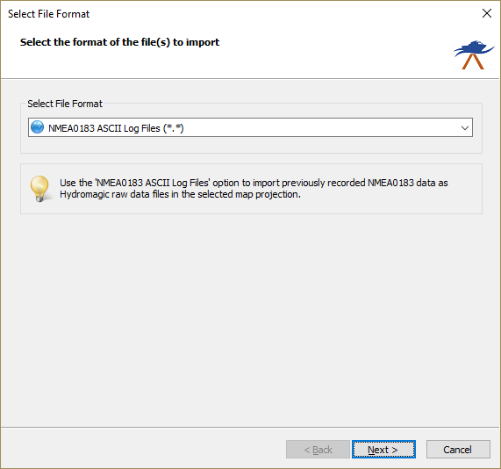Click the window title 'Select File Format'

click(48, 14)
